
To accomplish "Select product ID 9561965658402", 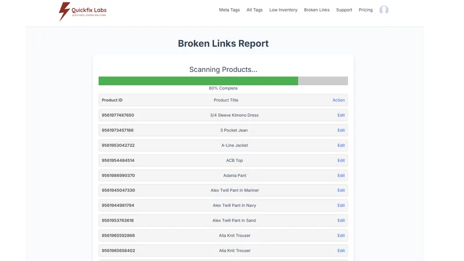I will tap(118, 251).
